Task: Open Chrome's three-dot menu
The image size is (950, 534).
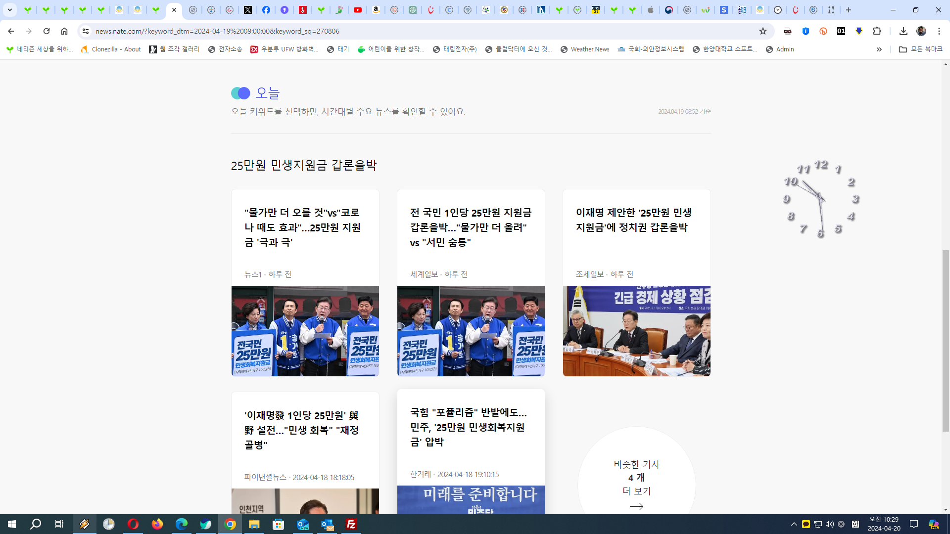Action: coord(939,31)
